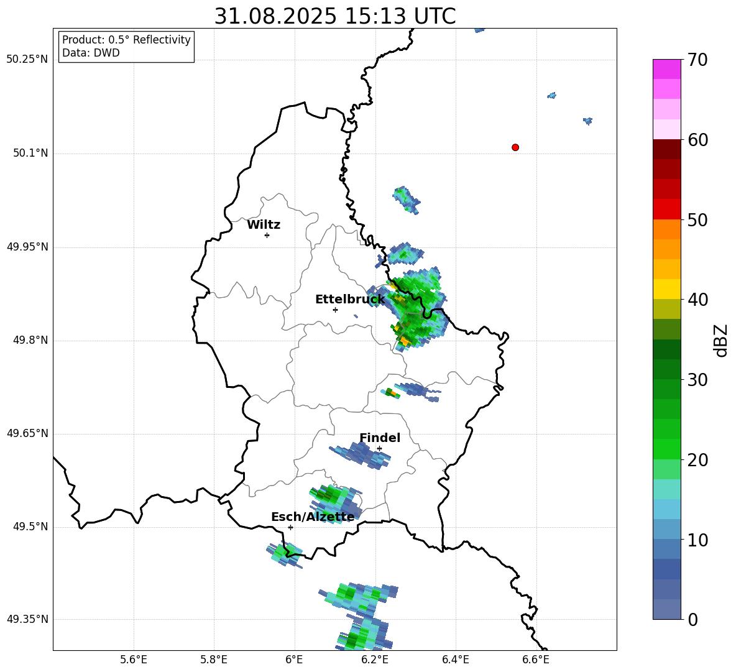Click the light blue colorbar segment above 10

tap(666, 530)
